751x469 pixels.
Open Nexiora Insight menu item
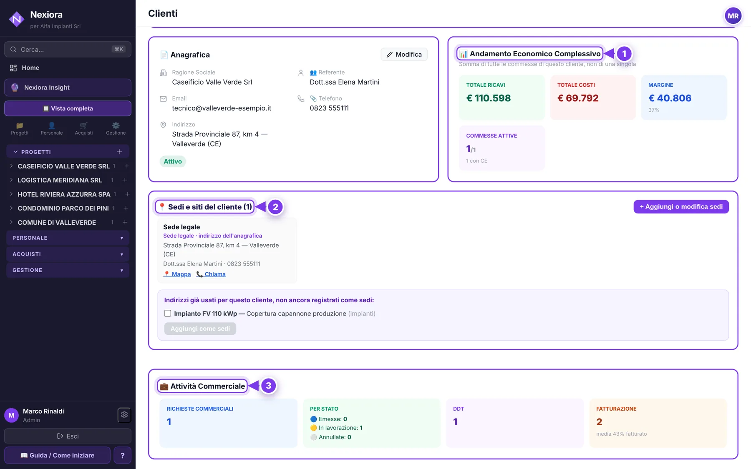click(x=68, y=88)
